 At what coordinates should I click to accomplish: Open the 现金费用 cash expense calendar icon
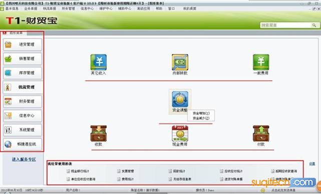180,133
